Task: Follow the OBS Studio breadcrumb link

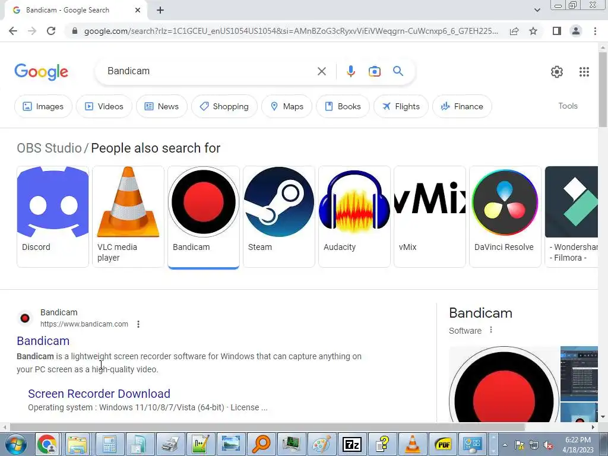Action: coord(49,148)
